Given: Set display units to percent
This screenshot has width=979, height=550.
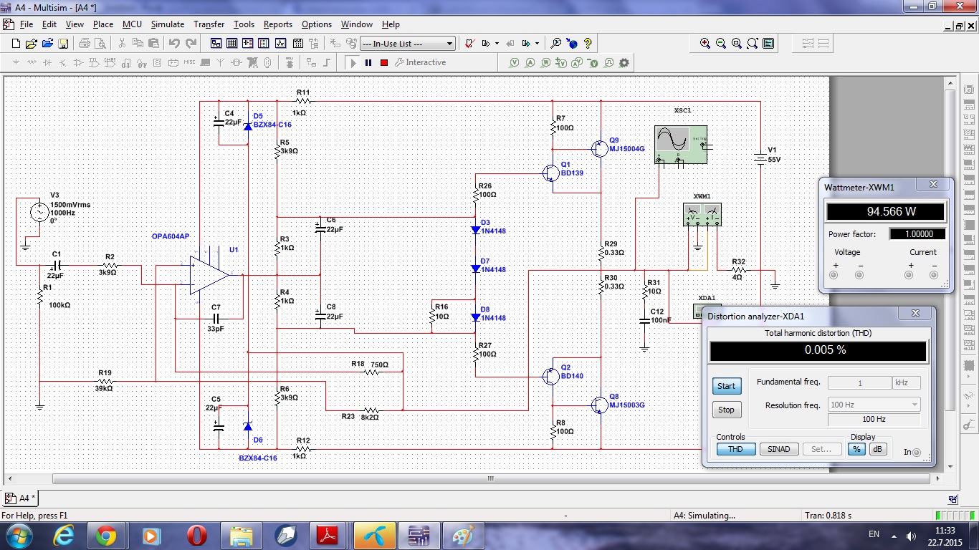Looking at the screenshot, I should click(x=856, y=449).
